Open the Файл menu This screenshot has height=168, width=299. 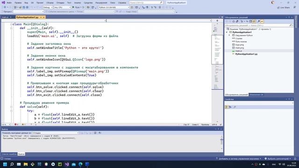click(x=9, y=3)
